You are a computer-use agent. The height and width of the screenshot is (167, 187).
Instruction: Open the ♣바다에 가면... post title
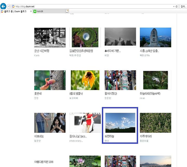112,51
